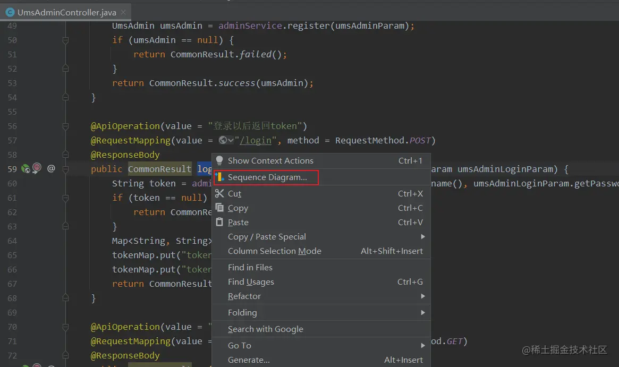Select Search with Google
Screen dimensions: 619x367
coord(321,329)
